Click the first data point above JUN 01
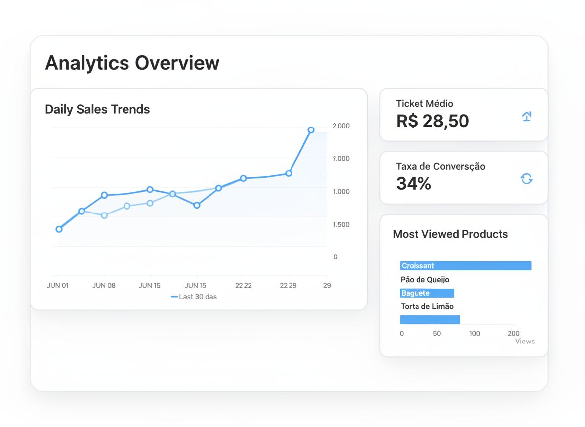This screenshot has height=427, width=585. pos(59,229)
